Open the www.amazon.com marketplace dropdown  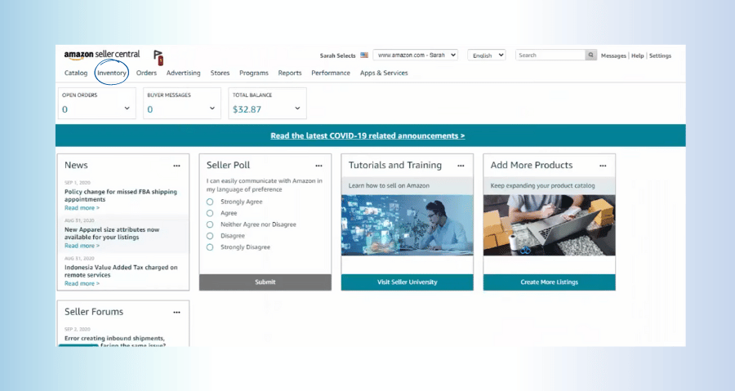tap(416, 56)
